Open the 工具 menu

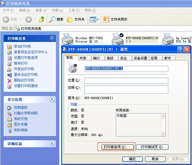click(74, 10)
